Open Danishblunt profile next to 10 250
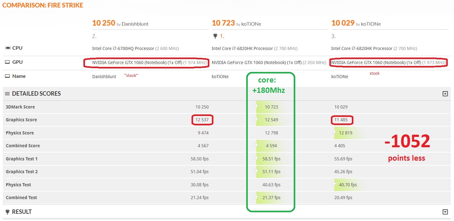This screenshot has height=221, width=454. [x=135, y=24]
